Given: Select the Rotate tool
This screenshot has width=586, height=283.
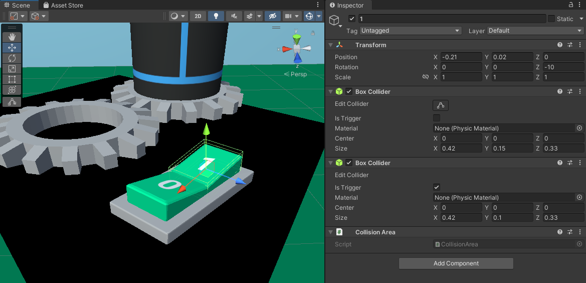Looking at the screenshot, I should [x=12, y=58].
